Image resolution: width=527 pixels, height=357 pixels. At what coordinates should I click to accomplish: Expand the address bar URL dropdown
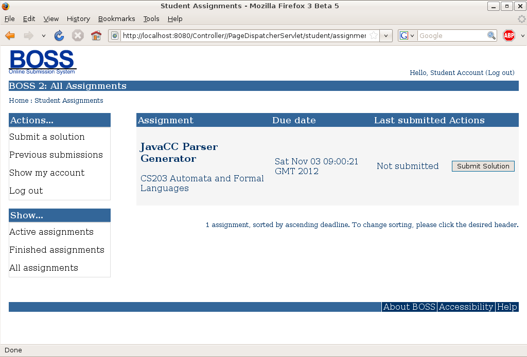tap(387, 36)
